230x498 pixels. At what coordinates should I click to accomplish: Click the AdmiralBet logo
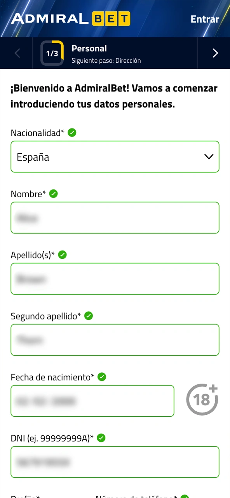(70, 18)
